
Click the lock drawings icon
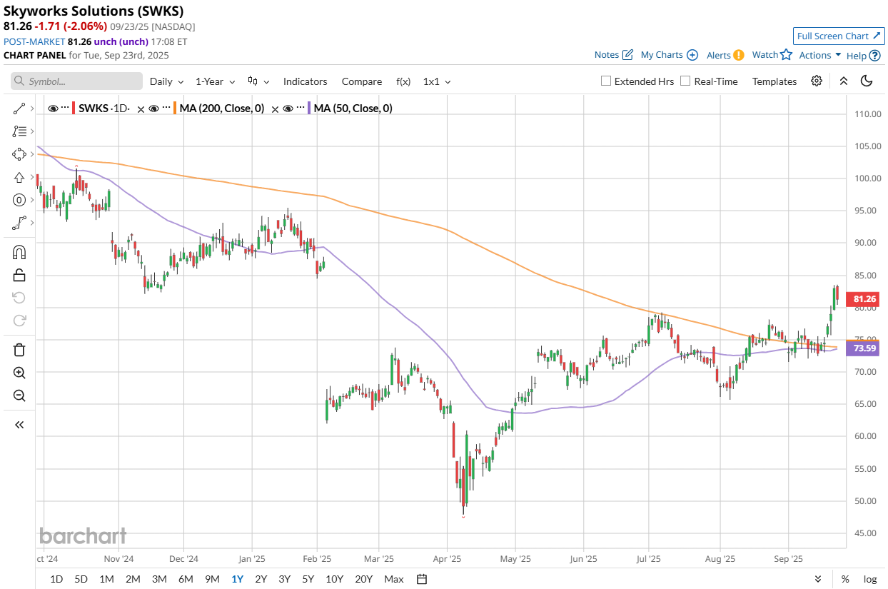19,275
